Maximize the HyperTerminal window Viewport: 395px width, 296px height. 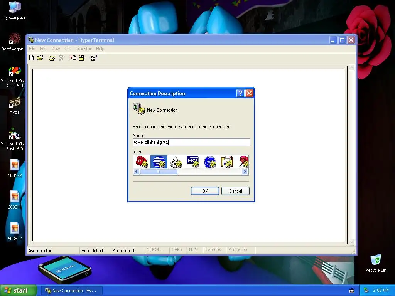click(x=342, y=40)
